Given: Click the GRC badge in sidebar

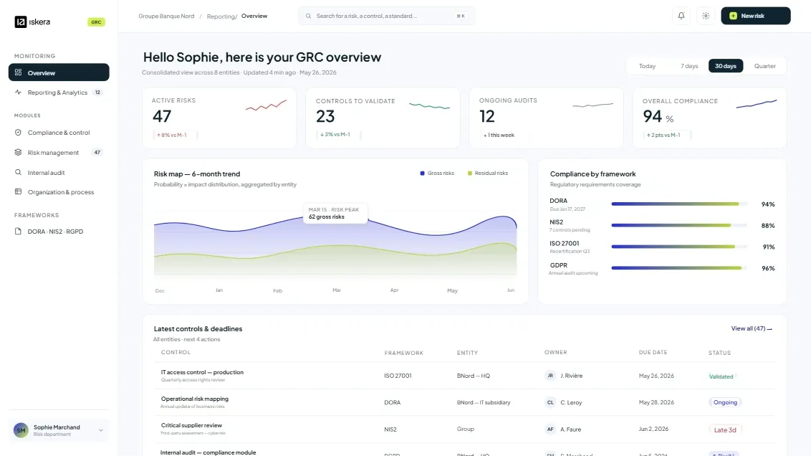Looking at the screenshot, I should pyautogui.click(x=96, y=22).
